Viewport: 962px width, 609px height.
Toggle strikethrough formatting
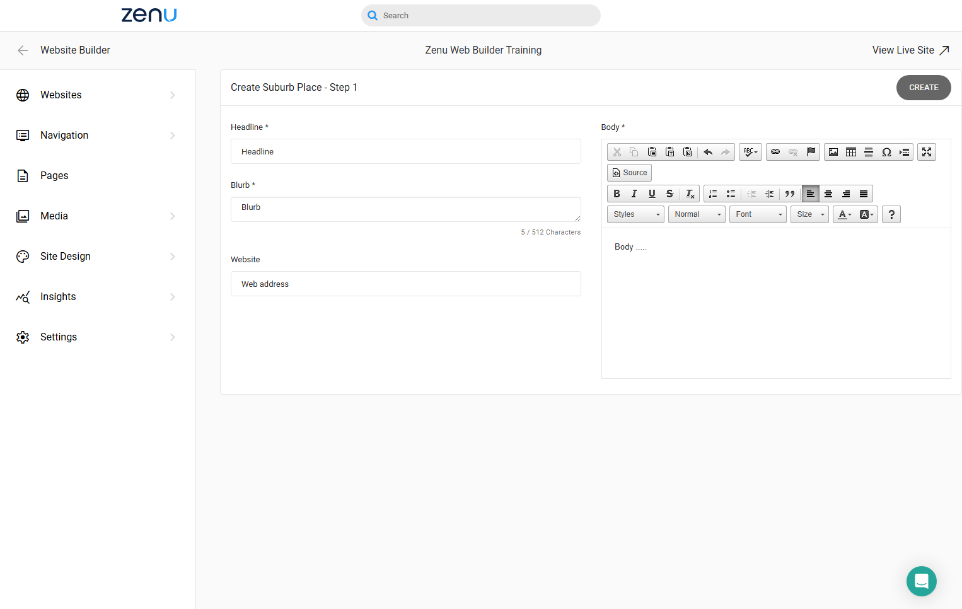[x=669, y=194]
